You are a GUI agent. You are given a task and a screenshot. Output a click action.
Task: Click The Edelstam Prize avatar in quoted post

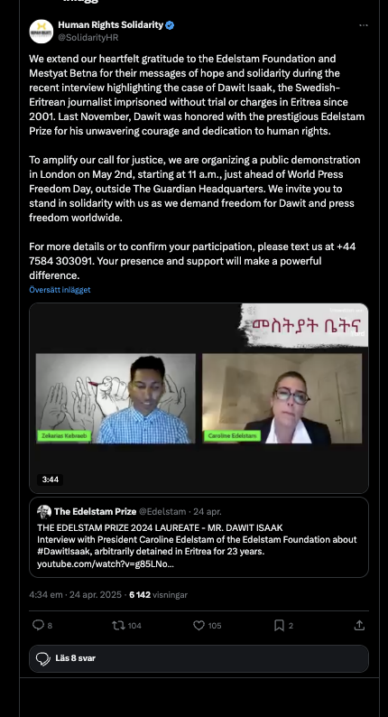pos(44,512)
